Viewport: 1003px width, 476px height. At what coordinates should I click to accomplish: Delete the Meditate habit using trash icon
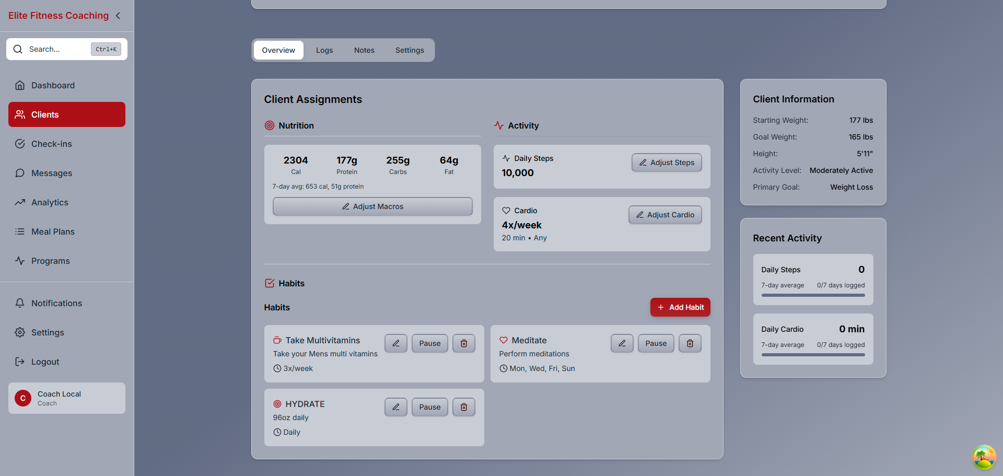(690, 343)
